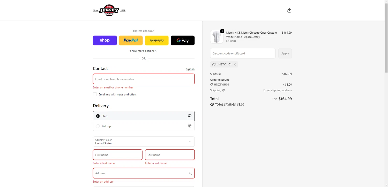Screen dimensions: 388x187
Task: Click the 'TOTAL SAVINGS $5.00' text
Action: pyautogui.click(x=229, y=104)
